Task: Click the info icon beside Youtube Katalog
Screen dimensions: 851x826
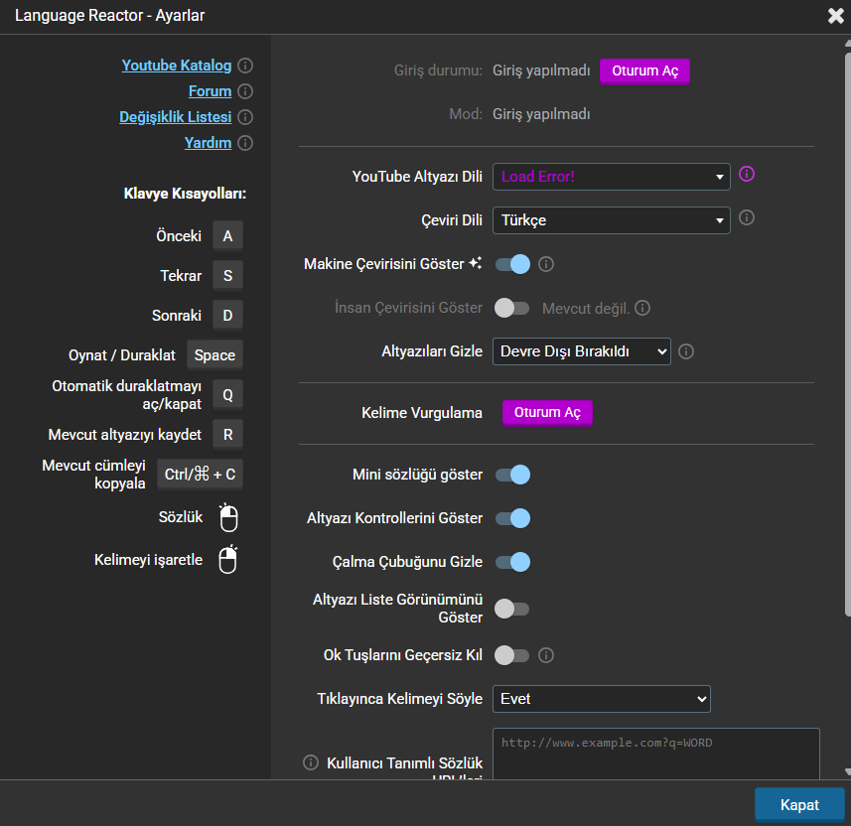Action: click(245, 66)
